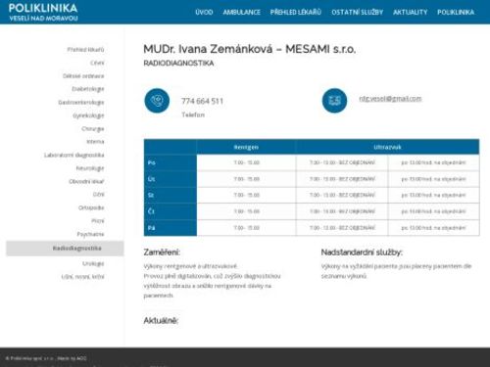Screen dimensions: 490x367
Task: Go to Ušní, nosní, krční in the sidebar
Action: 82,277
